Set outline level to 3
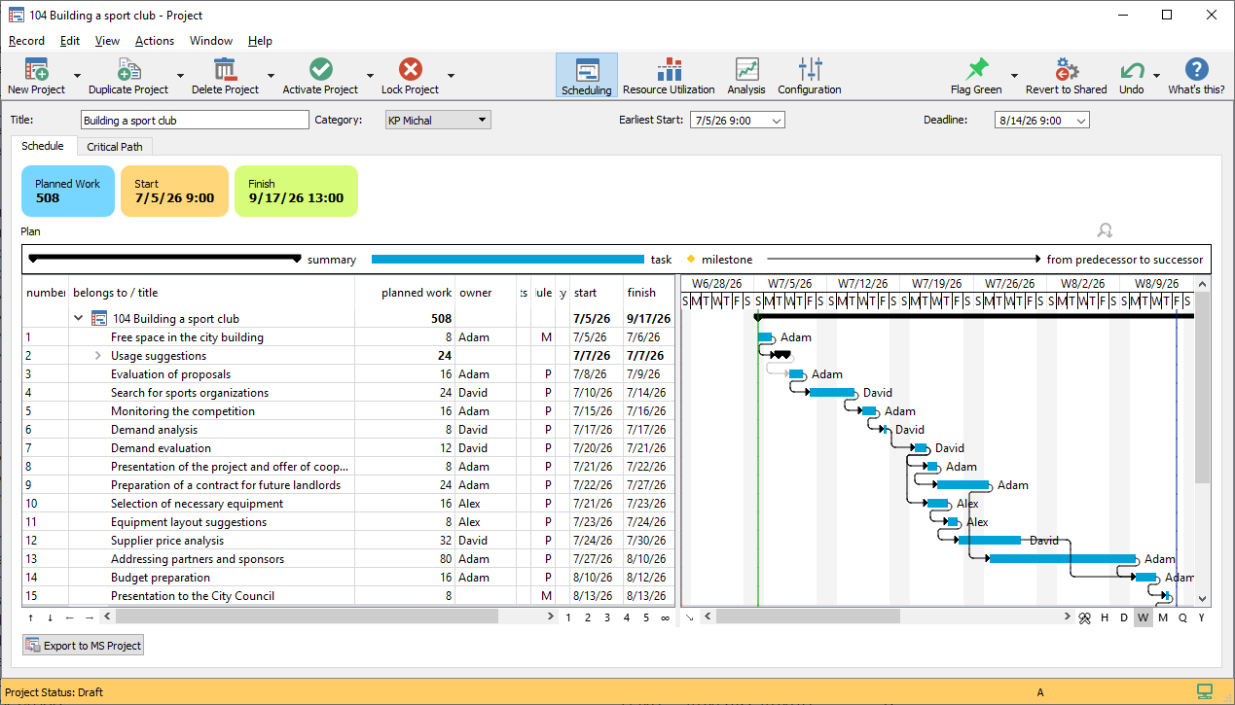Viewport: 1235px width, 705px height. [607, 617]
